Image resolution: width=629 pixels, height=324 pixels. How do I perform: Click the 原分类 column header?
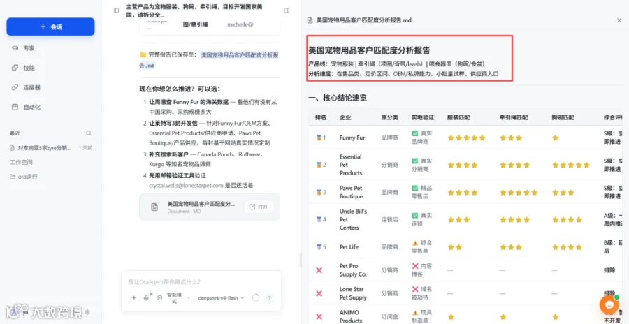click(x=389, y=117)
